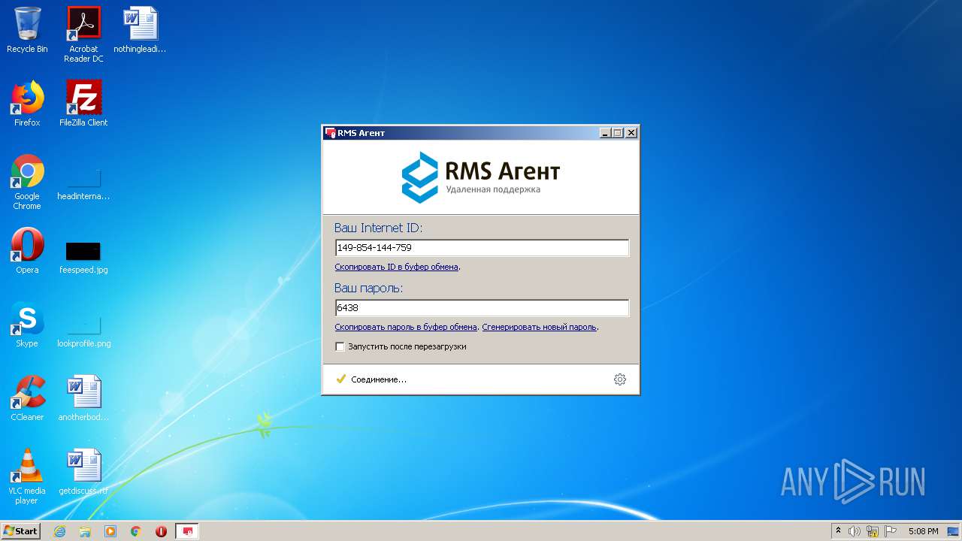Click the Show desktop button
The image size is (962, 541).
pos(954,531)
